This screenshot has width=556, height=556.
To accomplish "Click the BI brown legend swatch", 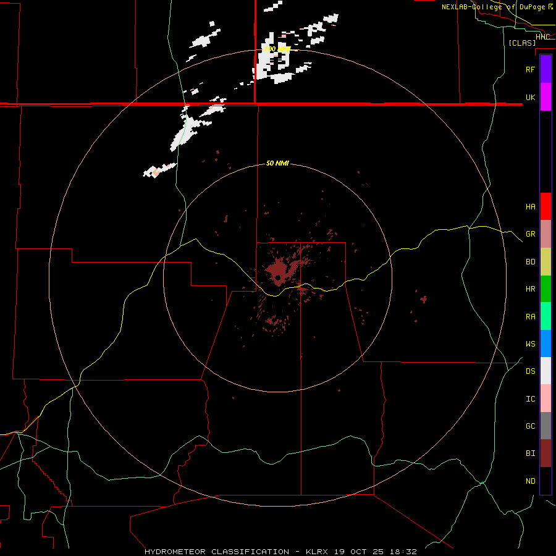I will [x=545, y=453].
